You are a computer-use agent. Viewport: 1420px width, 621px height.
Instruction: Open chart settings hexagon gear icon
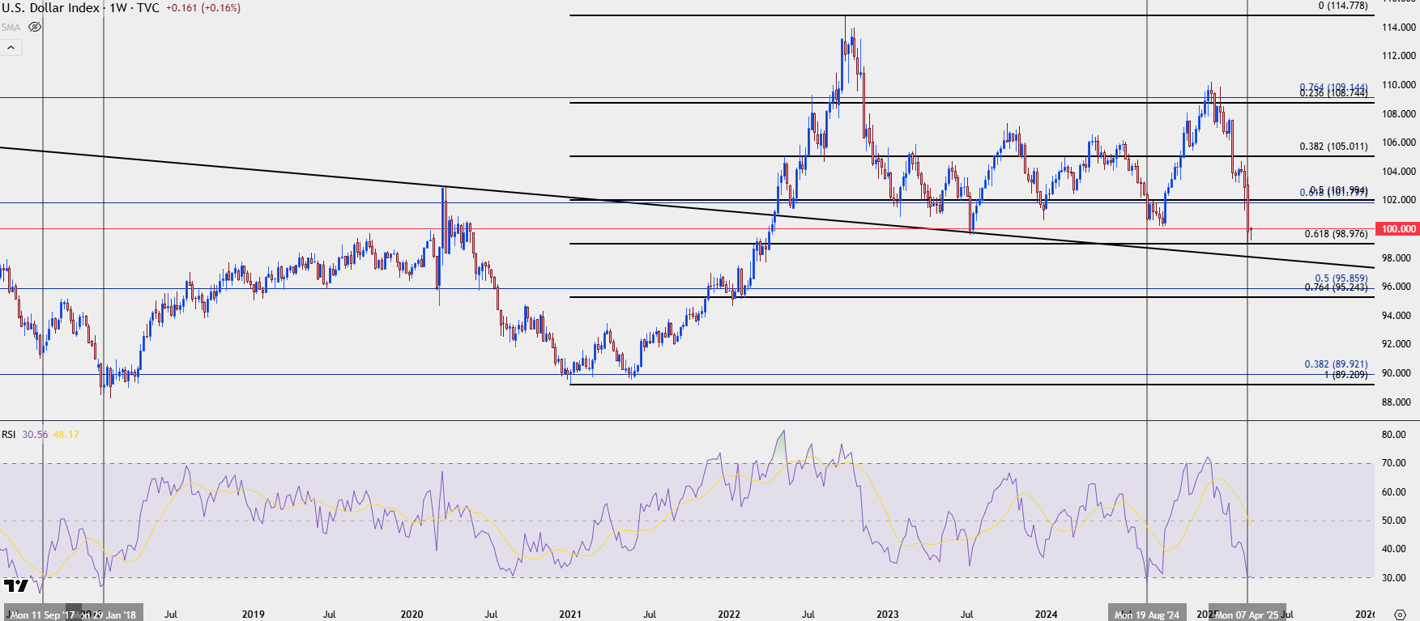1400,615
